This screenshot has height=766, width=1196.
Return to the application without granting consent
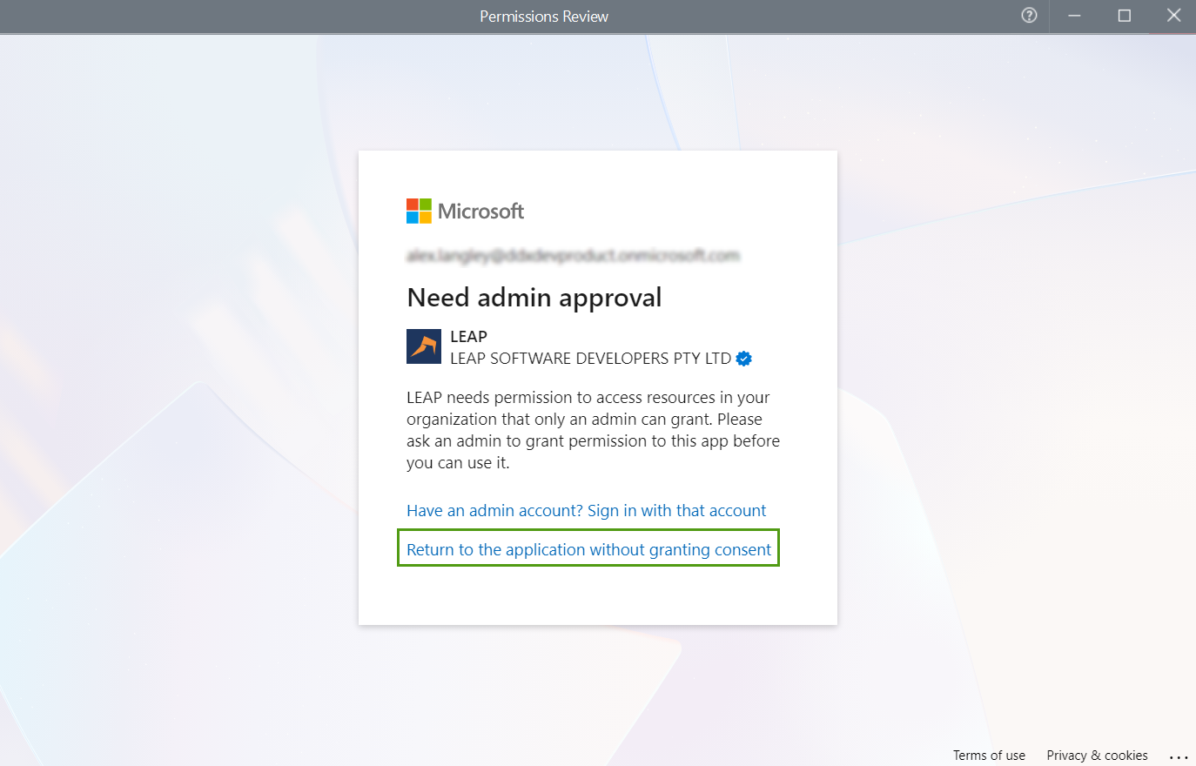tap(588, 550)
